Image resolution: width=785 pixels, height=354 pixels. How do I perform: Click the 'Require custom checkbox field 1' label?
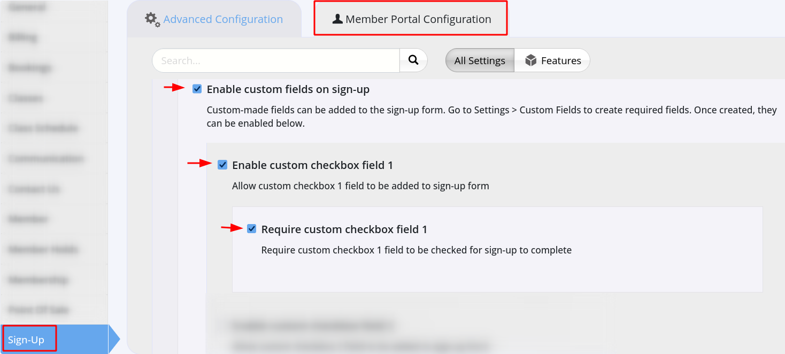pyautogui.click(x=344, y=229)
